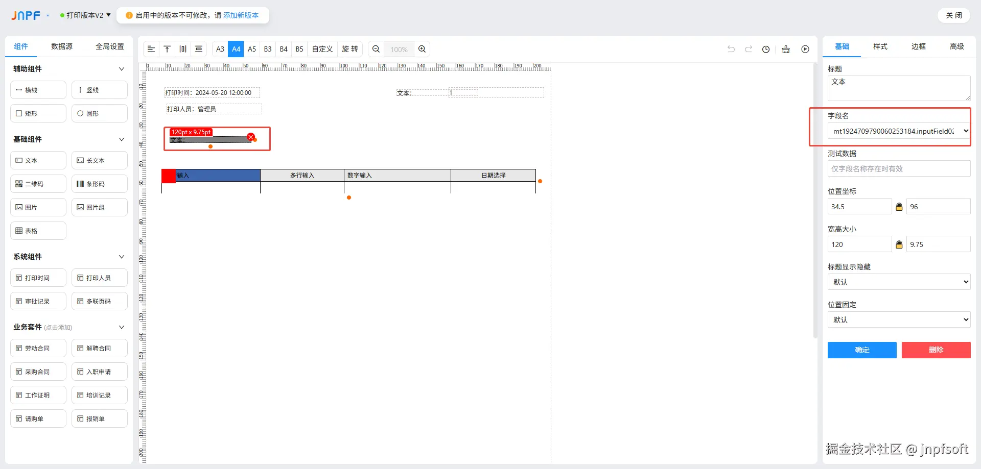Collapse the 系统组件 section
This screenshot has width=981, height=469.
(x=122, y=257)
